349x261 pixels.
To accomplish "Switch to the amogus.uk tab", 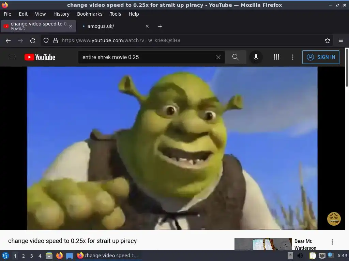I will click(x=115, y=26).
